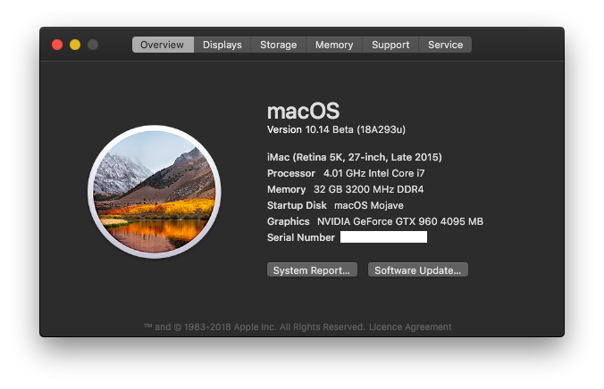
Task: Click the memory value 32 GB 3200 MHz DDR4
Action: 369,189
